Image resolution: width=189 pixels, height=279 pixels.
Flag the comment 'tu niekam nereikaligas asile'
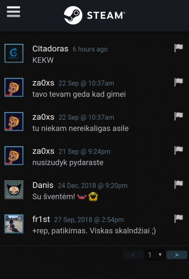point(179,116)
